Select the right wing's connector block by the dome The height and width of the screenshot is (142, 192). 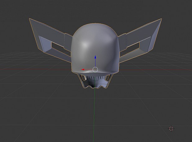122,42
